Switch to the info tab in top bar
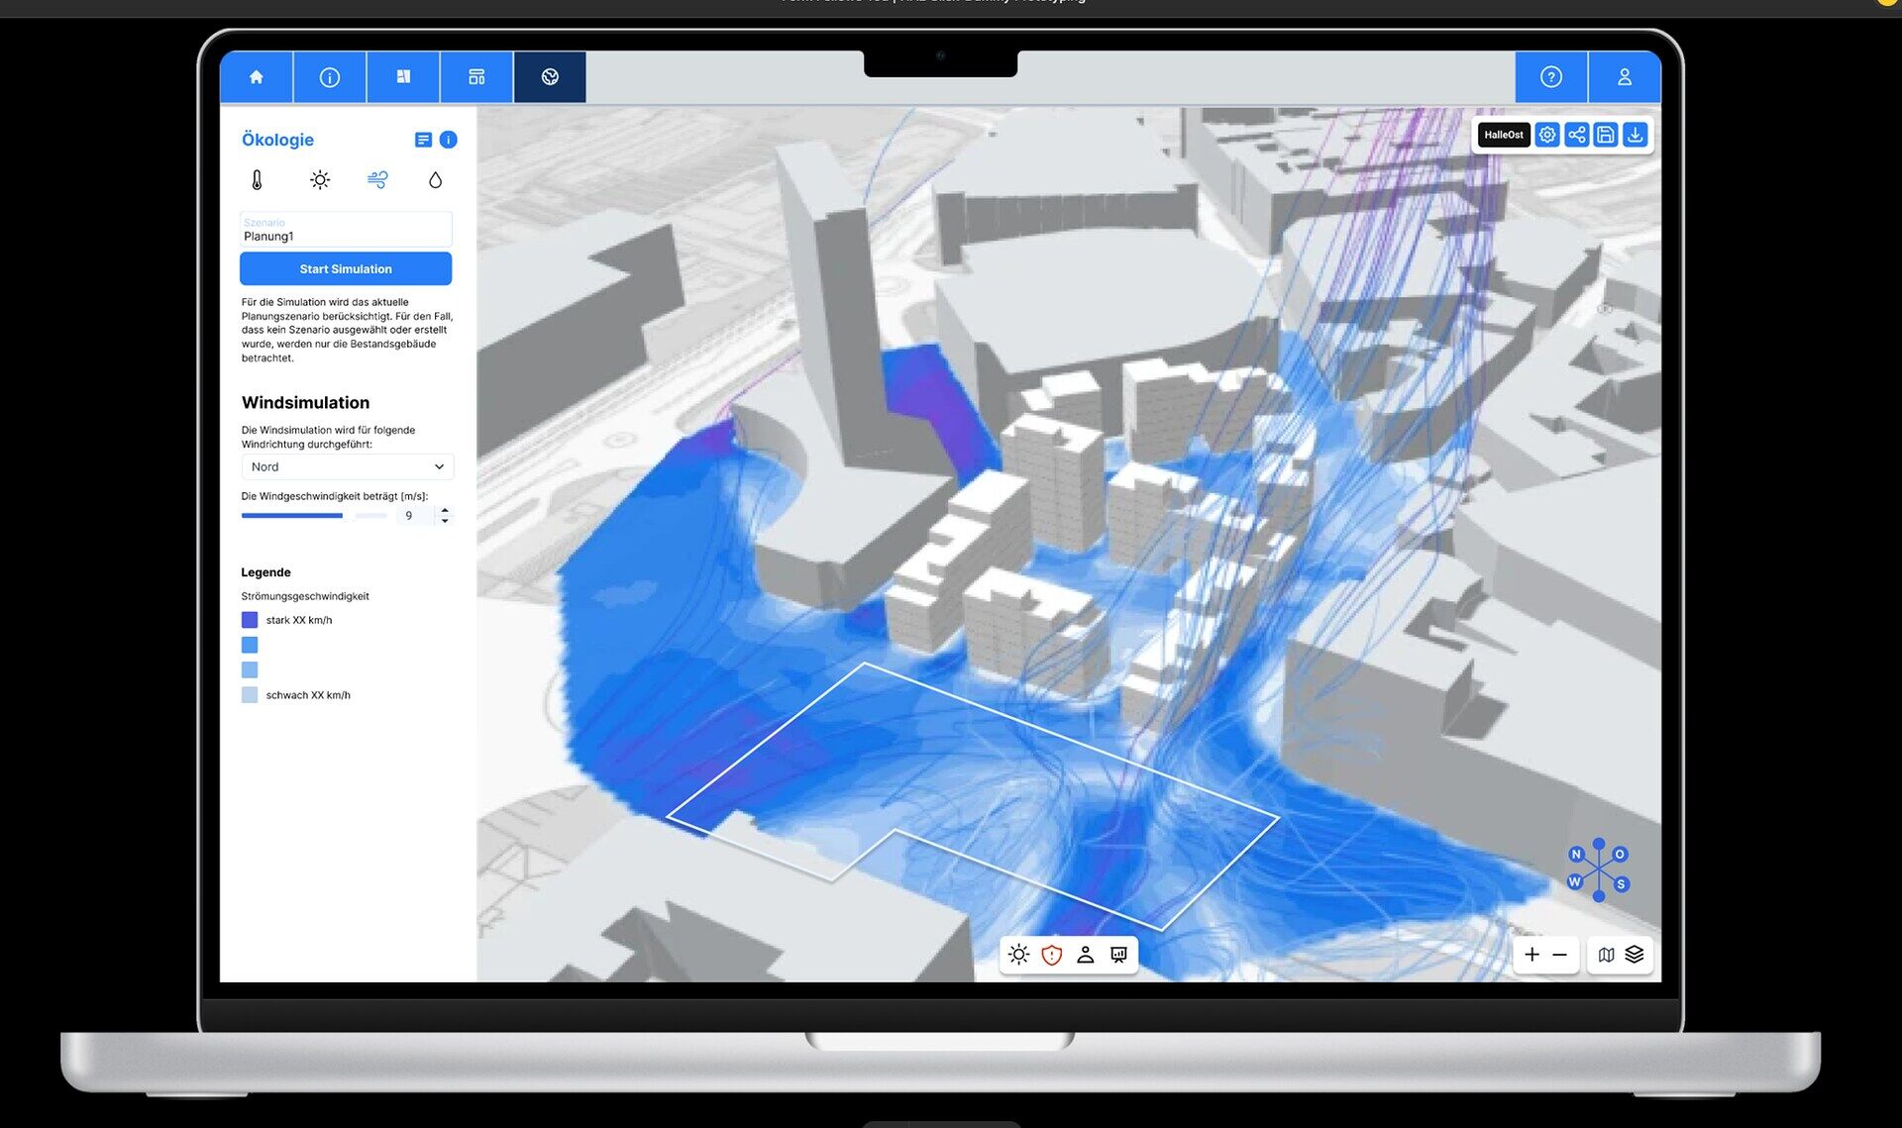The height and width of the screenshot is (1128, 1902). [329, 77]
